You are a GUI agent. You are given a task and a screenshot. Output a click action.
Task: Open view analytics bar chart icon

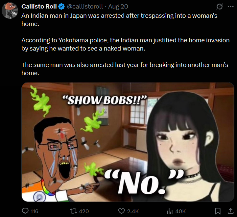coord(170,211)
